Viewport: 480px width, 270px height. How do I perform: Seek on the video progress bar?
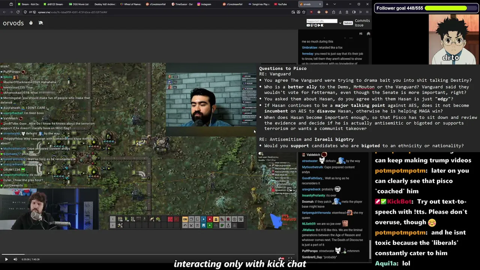(148, 254)
